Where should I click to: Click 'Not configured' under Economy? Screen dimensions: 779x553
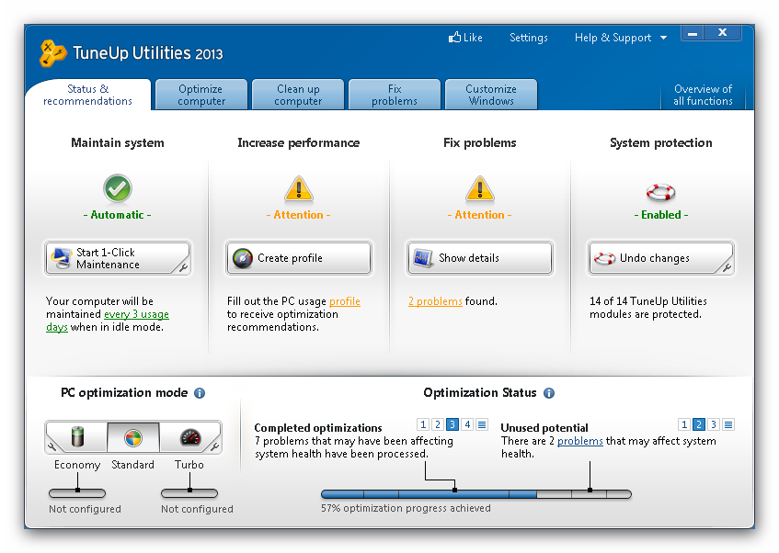(85, 509)
